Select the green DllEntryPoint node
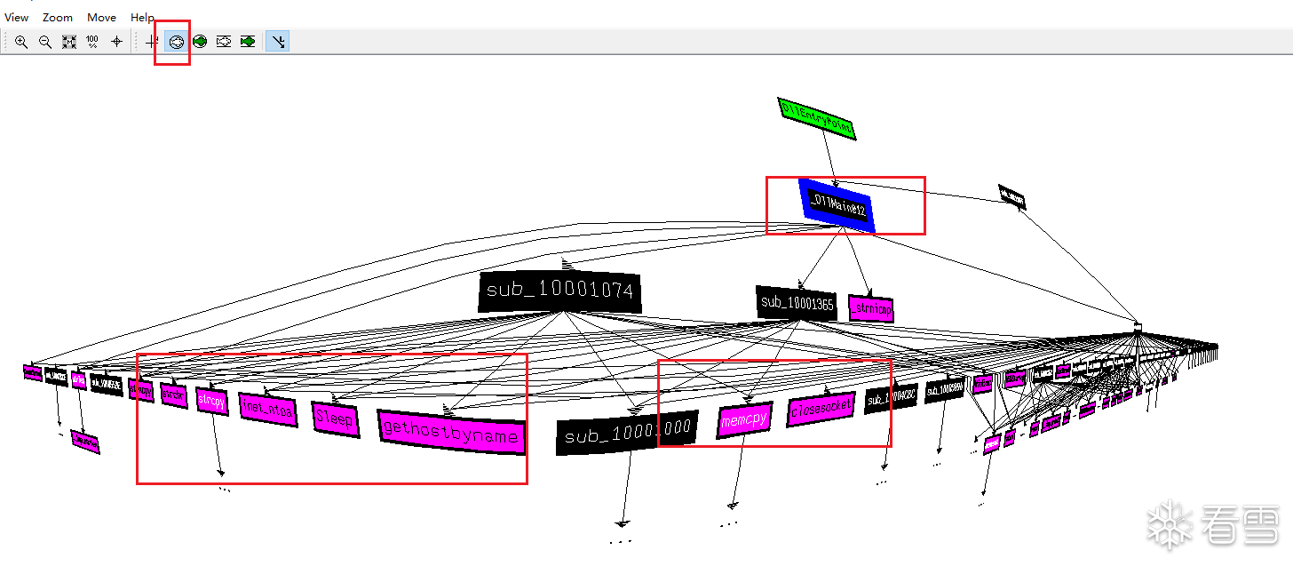This screenshot has height=566, width=1293. pyautogui.click(x=817, y=119)
